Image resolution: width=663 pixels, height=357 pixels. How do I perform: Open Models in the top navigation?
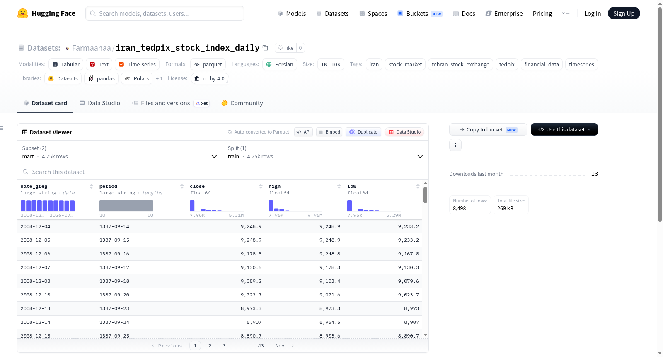coord(292,13)
